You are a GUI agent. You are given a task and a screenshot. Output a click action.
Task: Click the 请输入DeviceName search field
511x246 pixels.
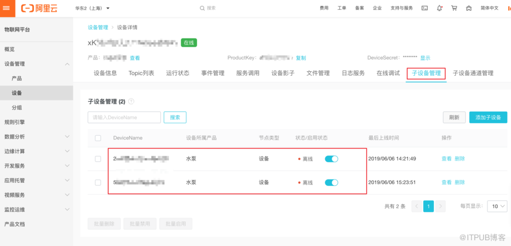pos(124,118)
